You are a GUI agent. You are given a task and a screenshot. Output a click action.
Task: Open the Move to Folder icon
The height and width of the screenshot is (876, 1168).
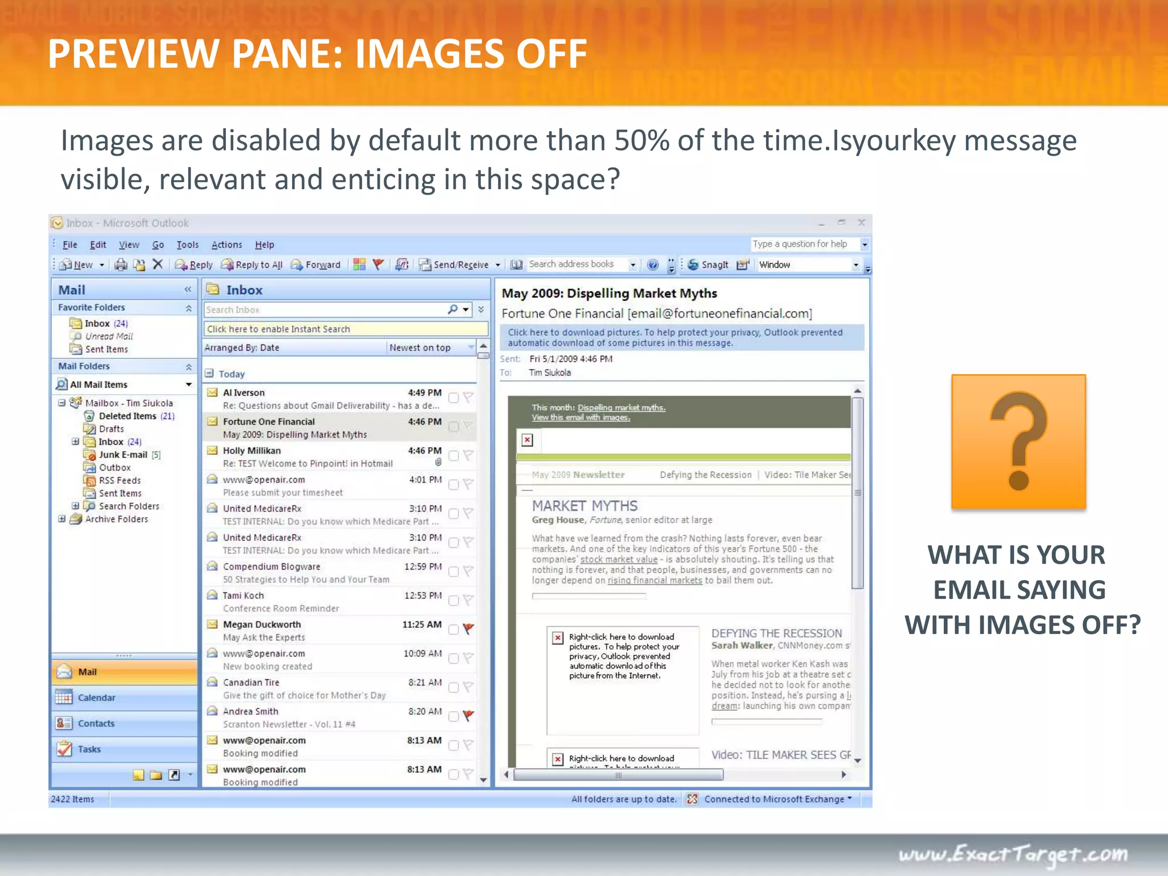139,265
